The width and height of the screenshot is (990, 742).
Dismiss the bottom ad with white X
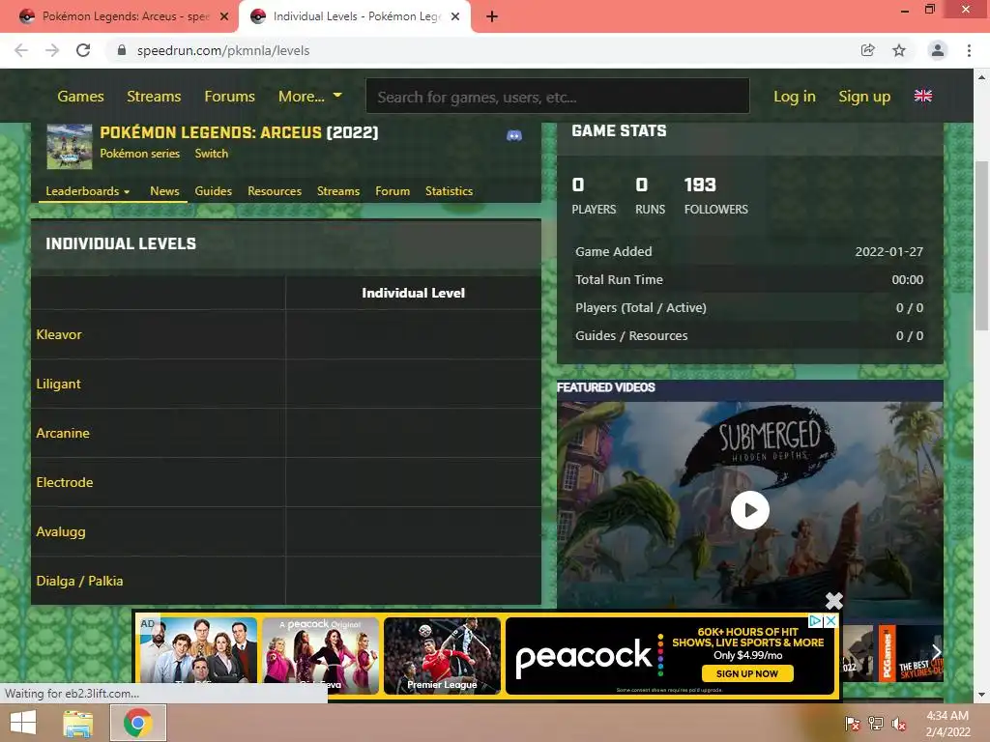click(x=834, y=601)
